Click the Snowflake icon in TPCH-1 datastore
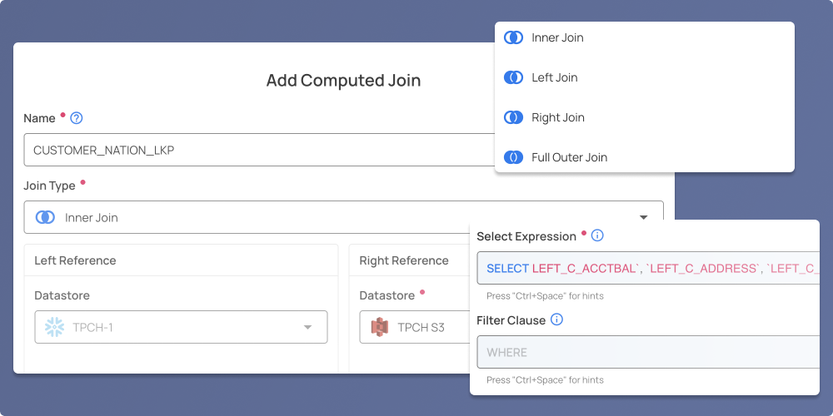Screen dimensions: 833x416 click(54, 327)
